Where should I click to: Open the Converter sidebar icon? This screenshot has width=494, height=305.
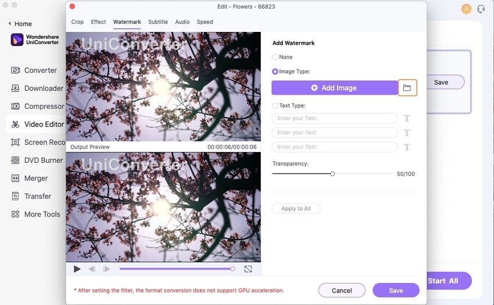point(15,70)
